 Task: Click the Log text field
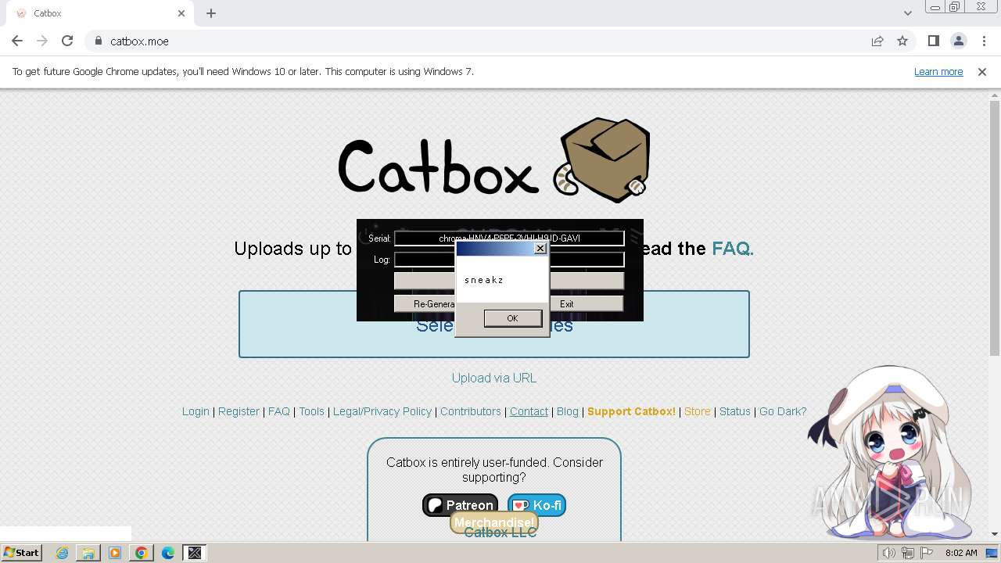(509, 259)
